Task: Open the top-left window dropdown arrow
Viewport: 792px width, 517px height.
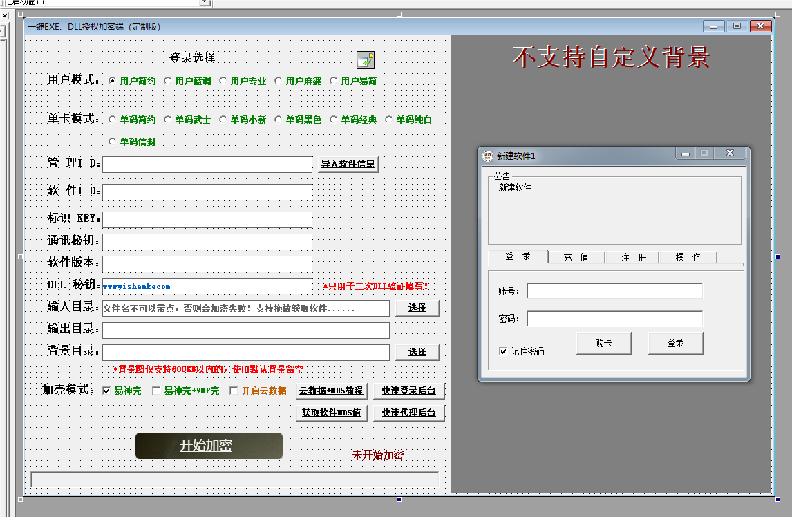Action: click(204, 3)
